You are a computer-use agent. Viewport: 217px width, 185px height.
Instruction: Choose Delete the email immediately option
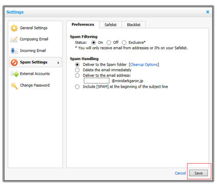point(77,70)
